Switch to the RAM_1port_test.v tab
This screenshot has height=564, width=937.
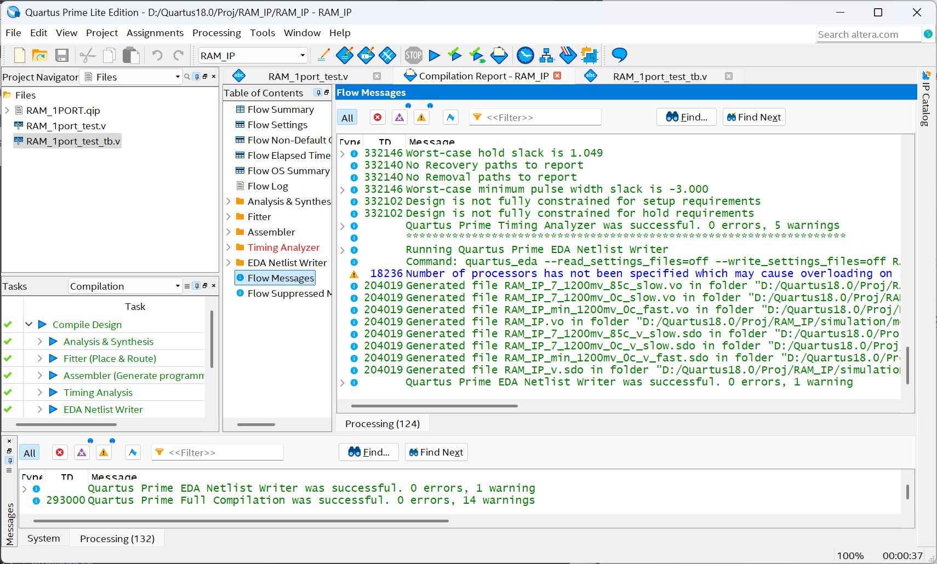(308, 77)
